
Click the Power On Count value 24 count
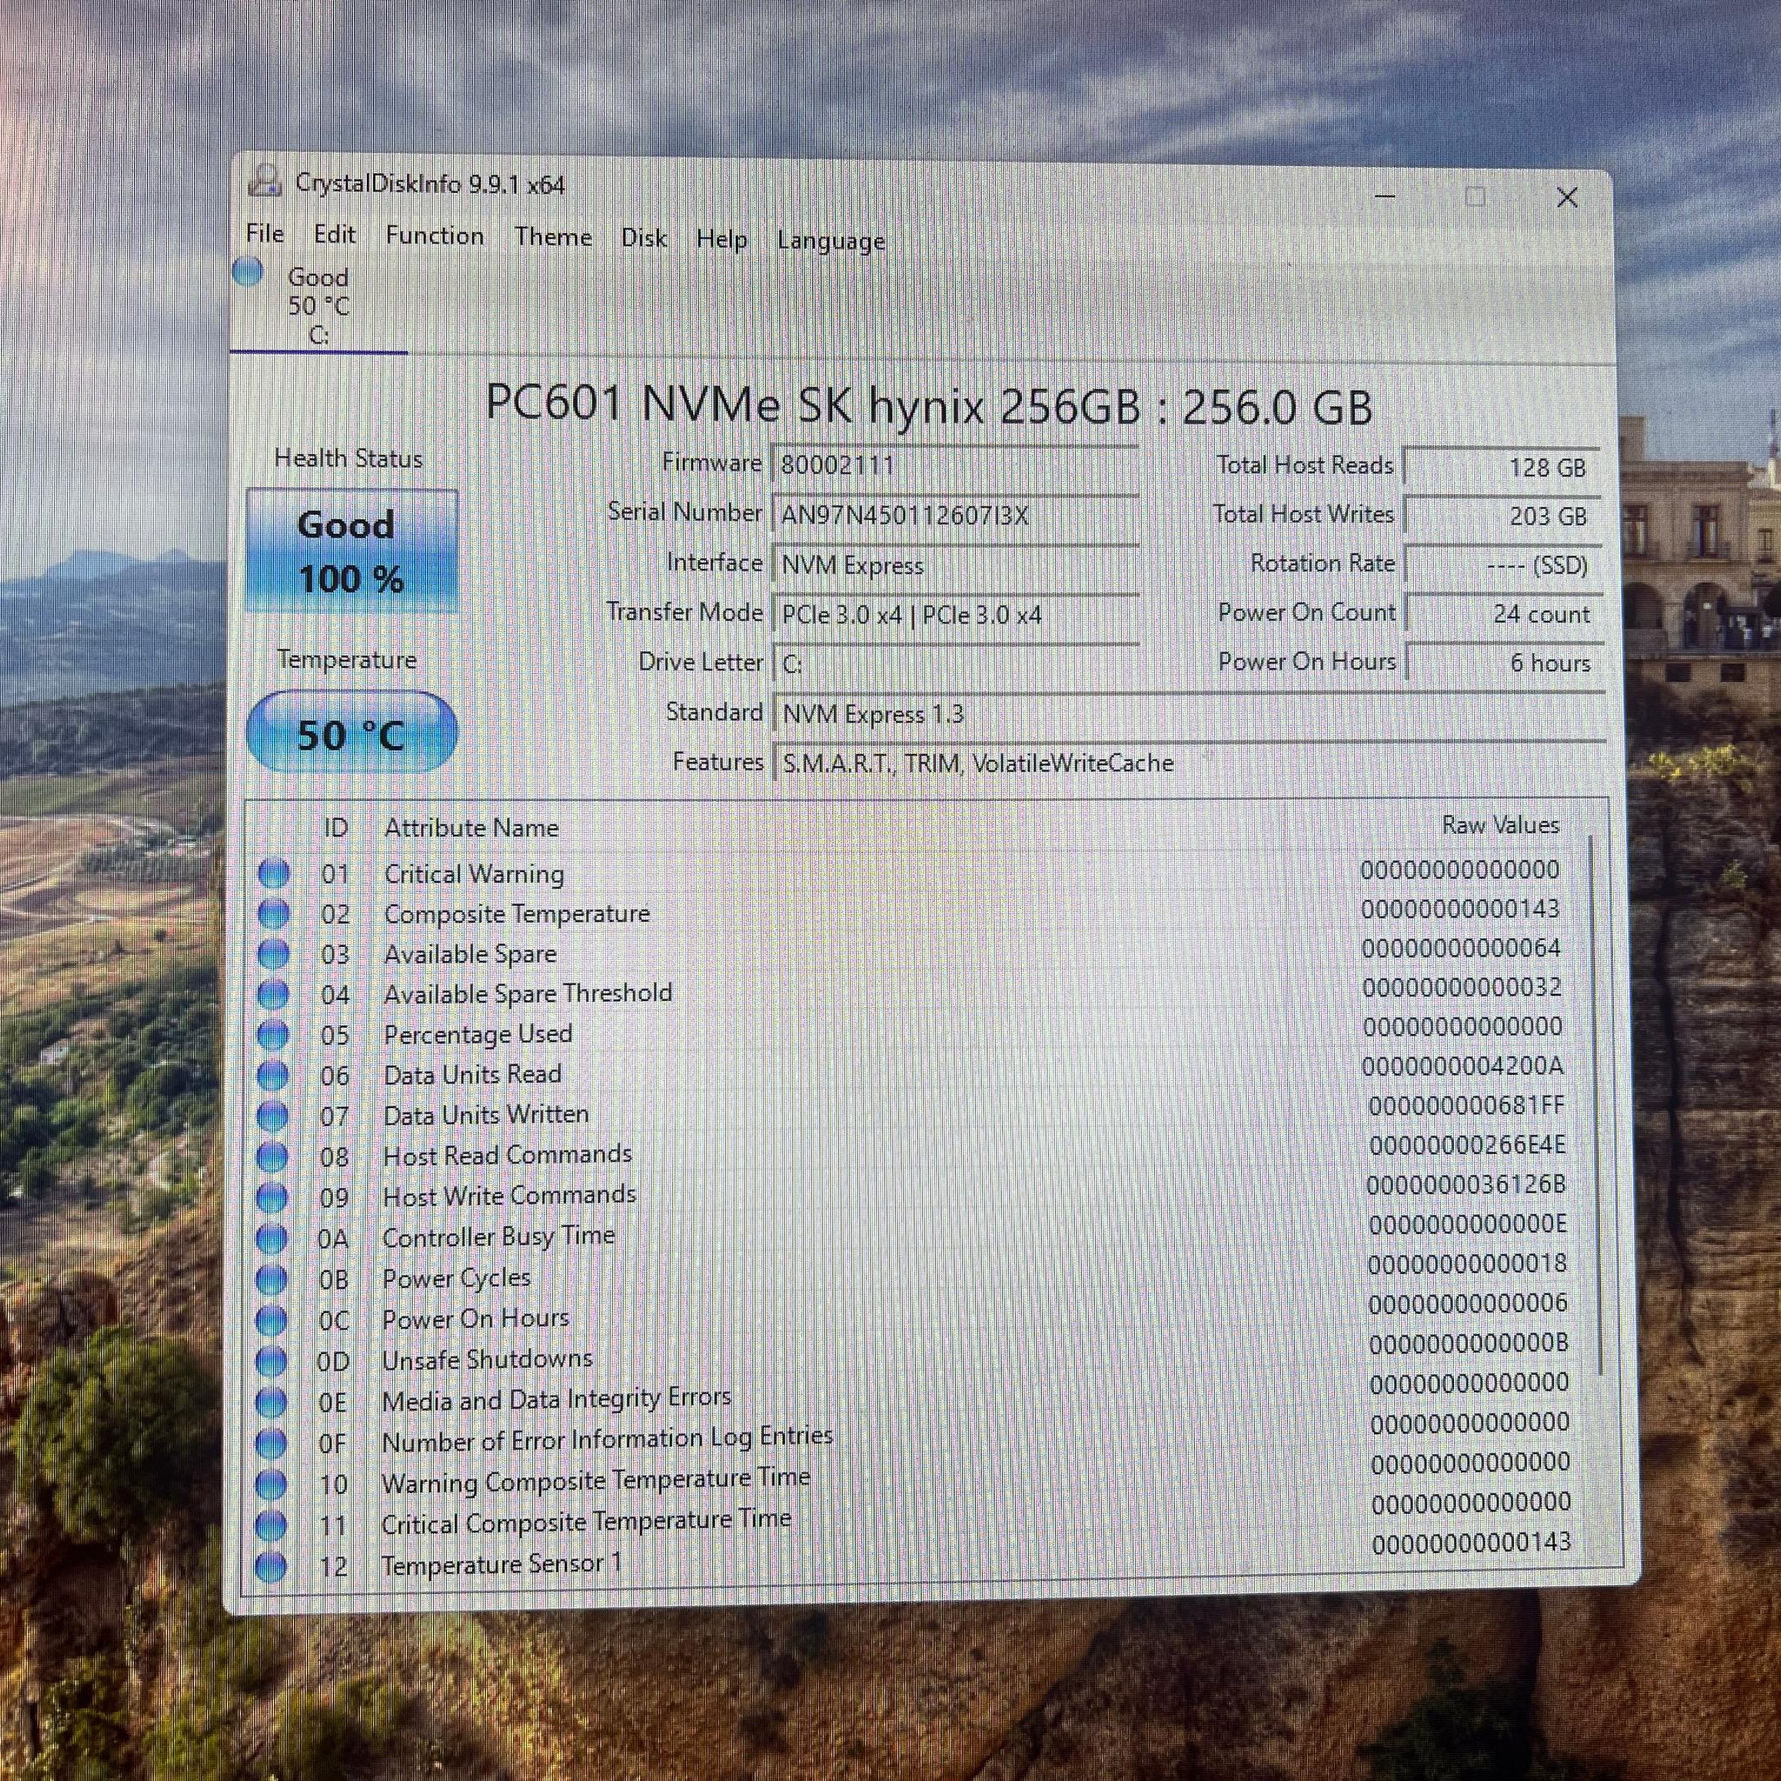tap(1504, 614)
